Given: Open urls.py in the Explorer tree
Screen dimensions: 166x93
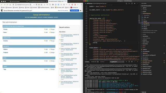Looking at the screenshot, I should point(145,27).
